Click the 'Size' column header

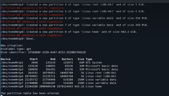coord(81,59)
